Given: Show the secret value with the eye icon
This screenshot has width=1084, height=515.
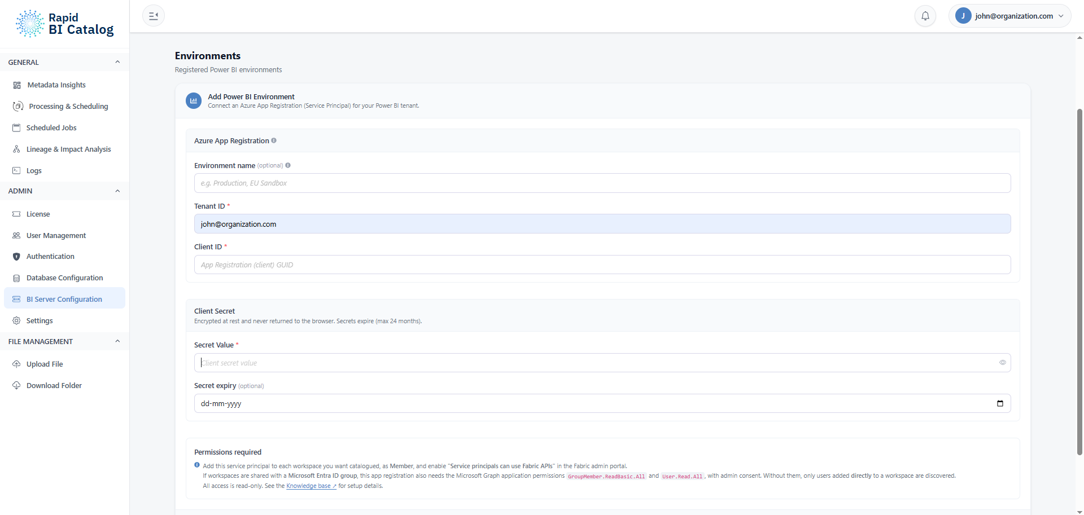Looking at the screenshot, I should [1003, 363].
